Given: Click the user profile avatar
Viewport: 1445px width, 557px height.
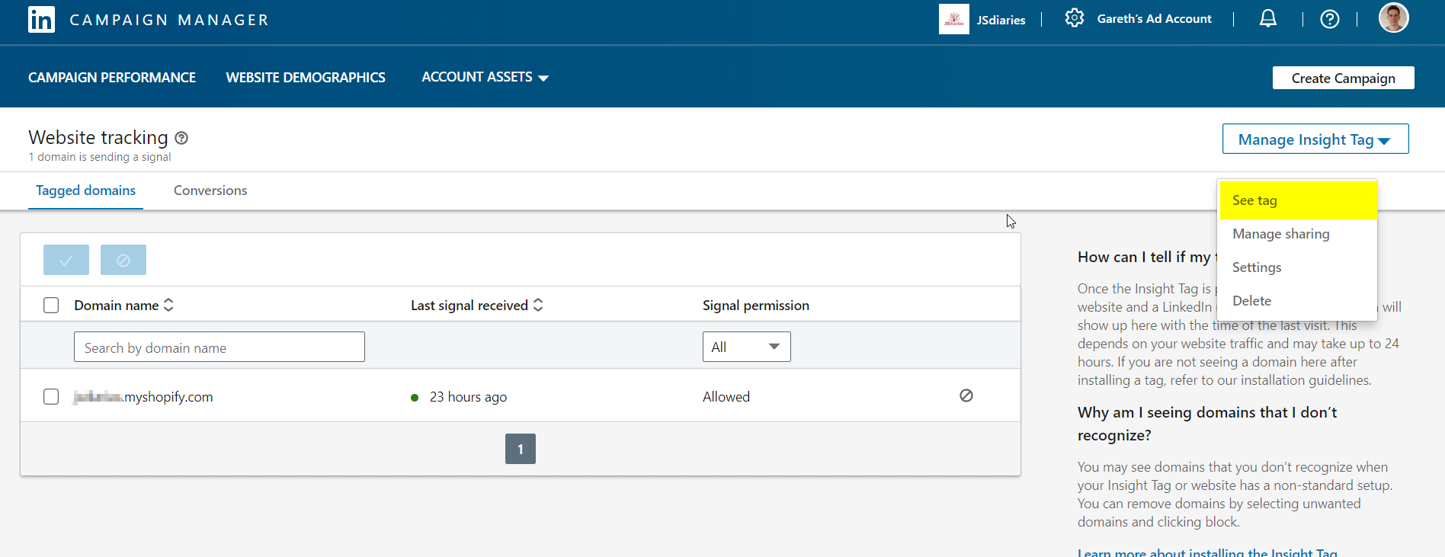Looking at the screenshot, I should pos(1392,18).
